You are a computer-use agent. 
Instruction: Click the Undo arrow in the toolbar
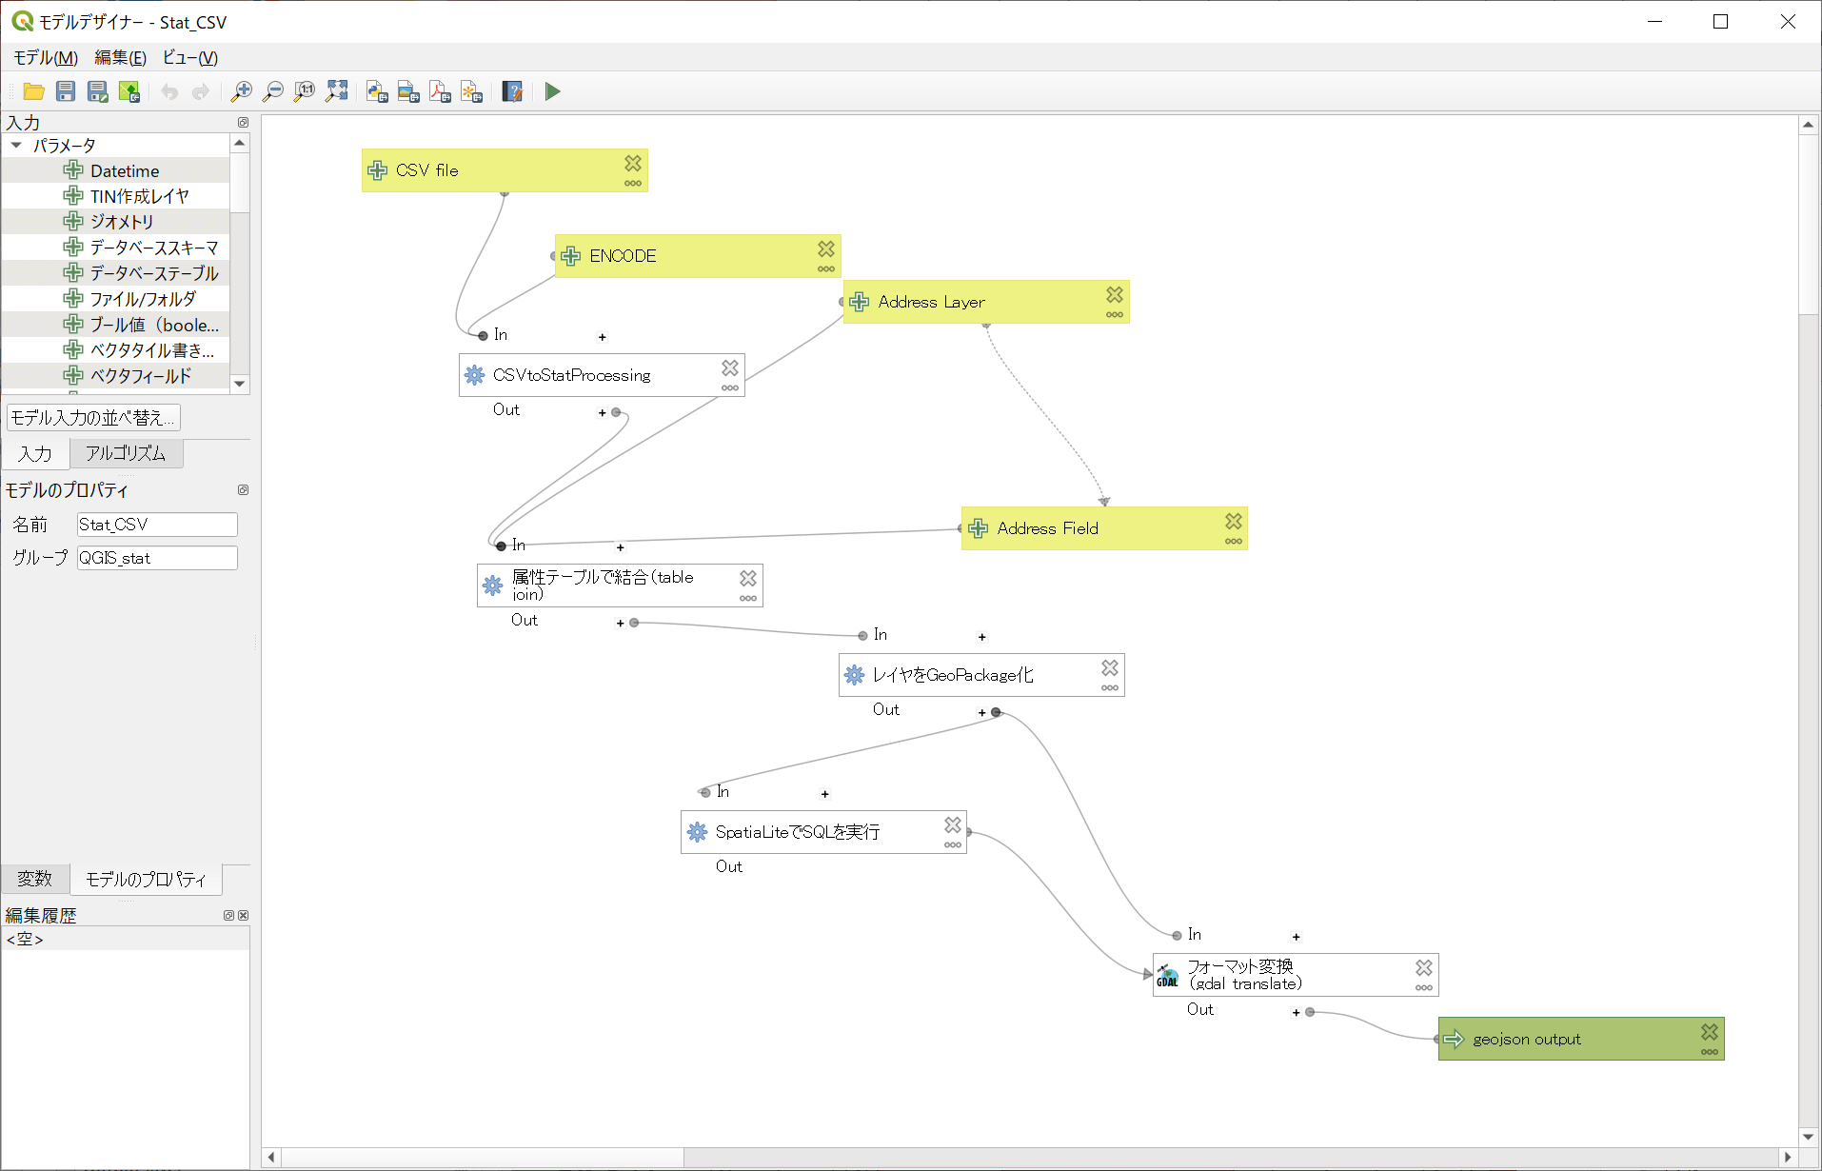tap(169, 91)
